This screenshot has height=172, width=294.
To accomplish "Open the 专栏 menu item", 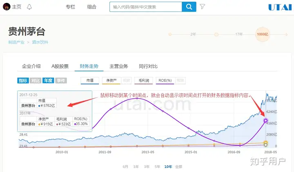I will [71, 7].
